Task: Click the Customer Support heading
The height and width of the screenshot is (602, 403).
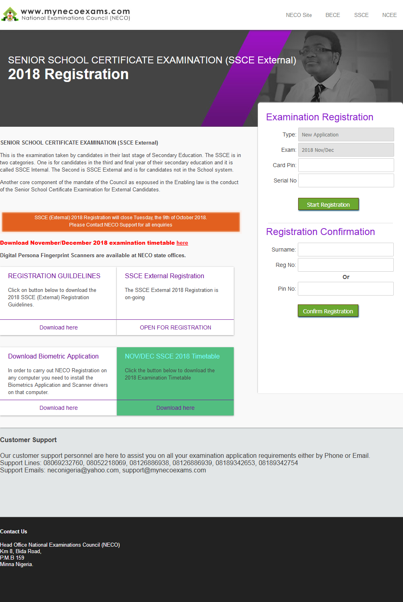Action: [x=28, y=440]
